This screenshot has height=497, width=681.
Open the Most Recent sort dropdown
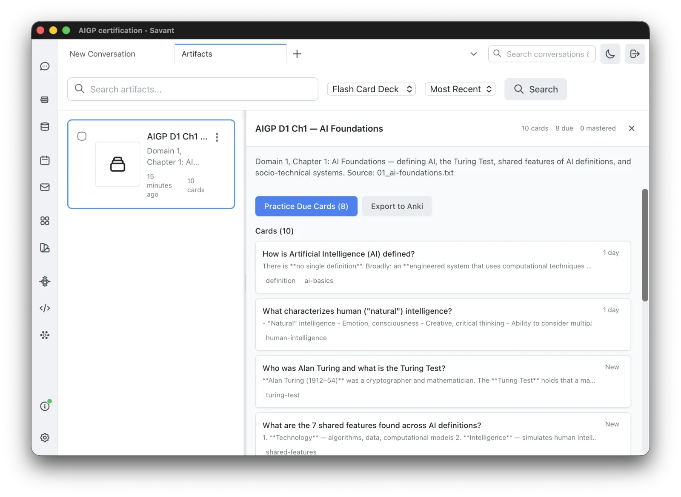460,89
